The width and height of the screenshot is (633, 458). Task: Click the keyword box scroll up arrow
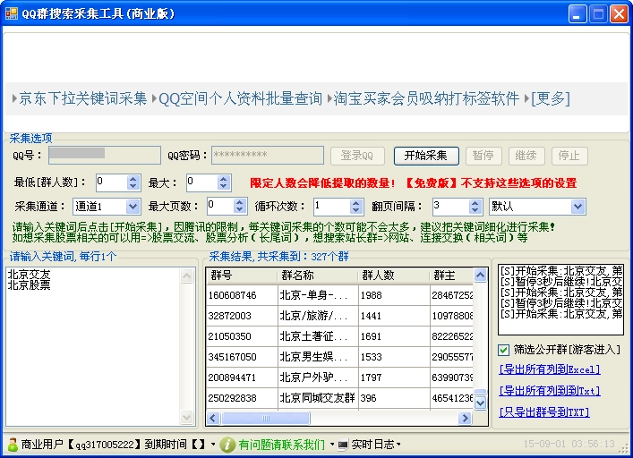[186, 276]
